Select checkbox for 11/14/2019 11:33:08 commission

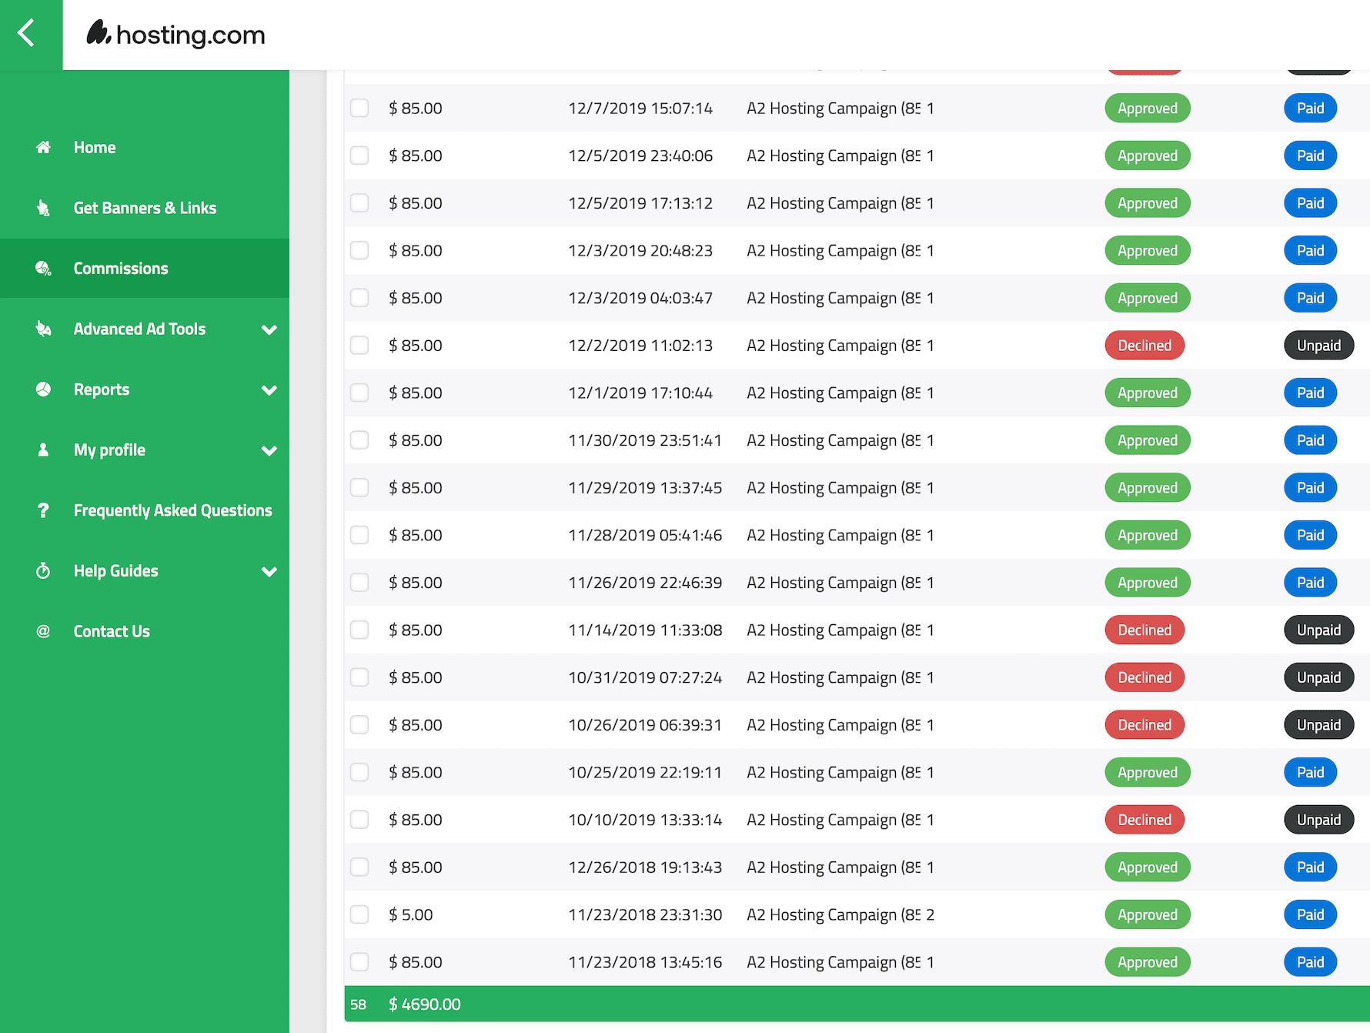(359, 630)
